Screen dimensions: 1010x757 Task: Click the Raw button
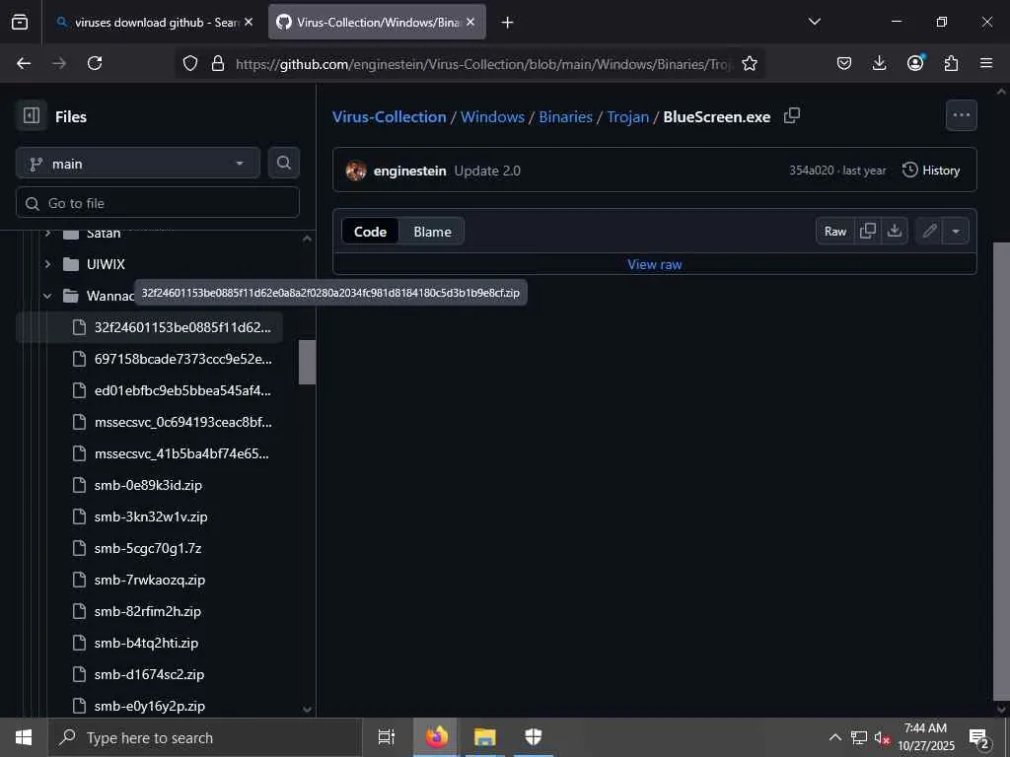pos(835,231)
